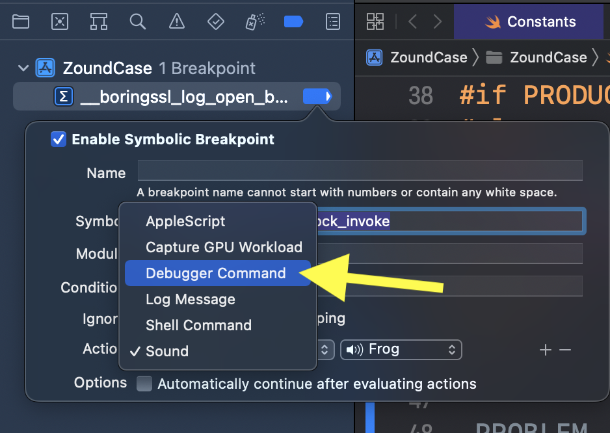Add another action with plus button

(545, 350)
